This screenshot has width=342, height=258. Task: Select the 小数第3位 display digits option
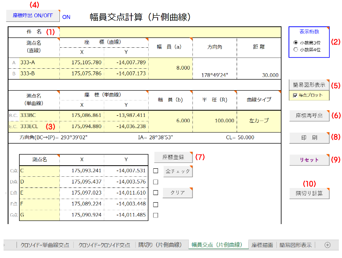click(x=296, y=43)
